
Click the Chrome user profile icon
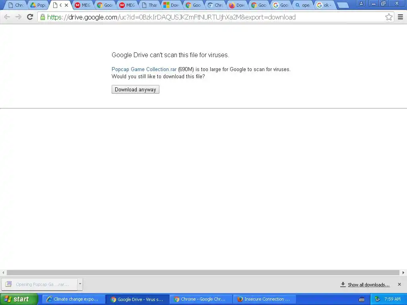tap(361, 3)
